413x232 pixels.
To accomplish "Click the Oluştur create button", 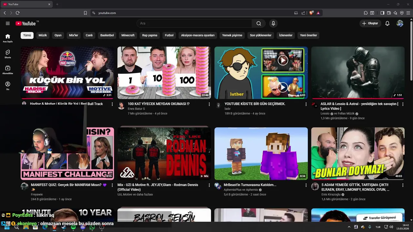I will 370,23.
